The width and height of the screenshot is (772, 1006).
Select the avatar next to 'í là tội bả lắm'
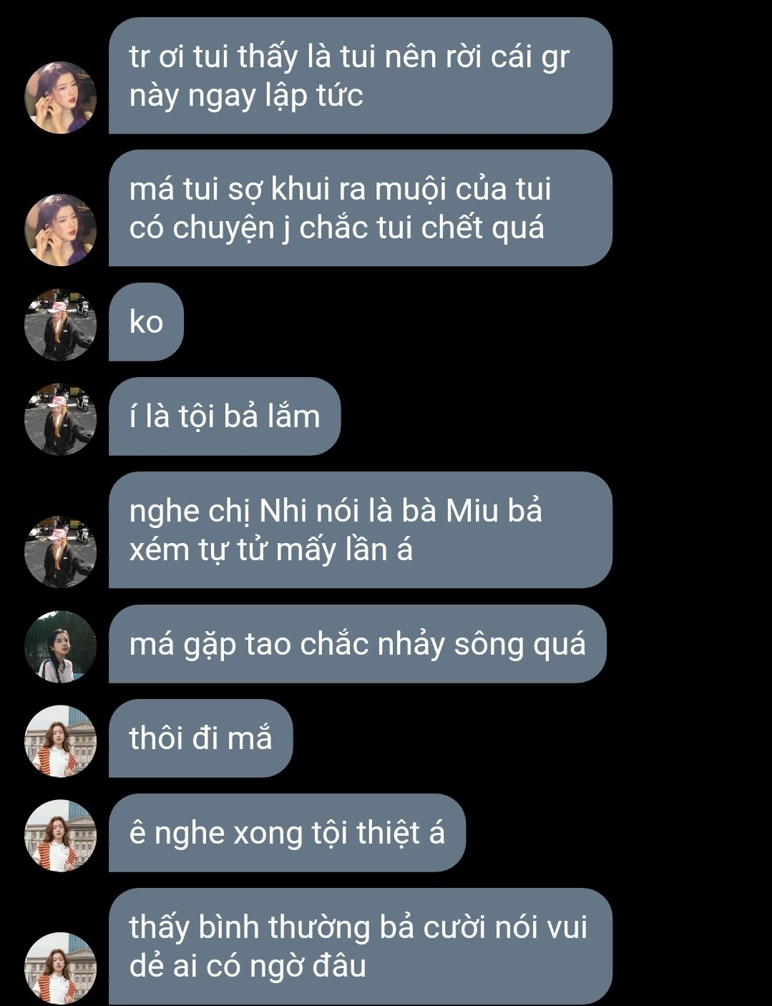(61, 419)
